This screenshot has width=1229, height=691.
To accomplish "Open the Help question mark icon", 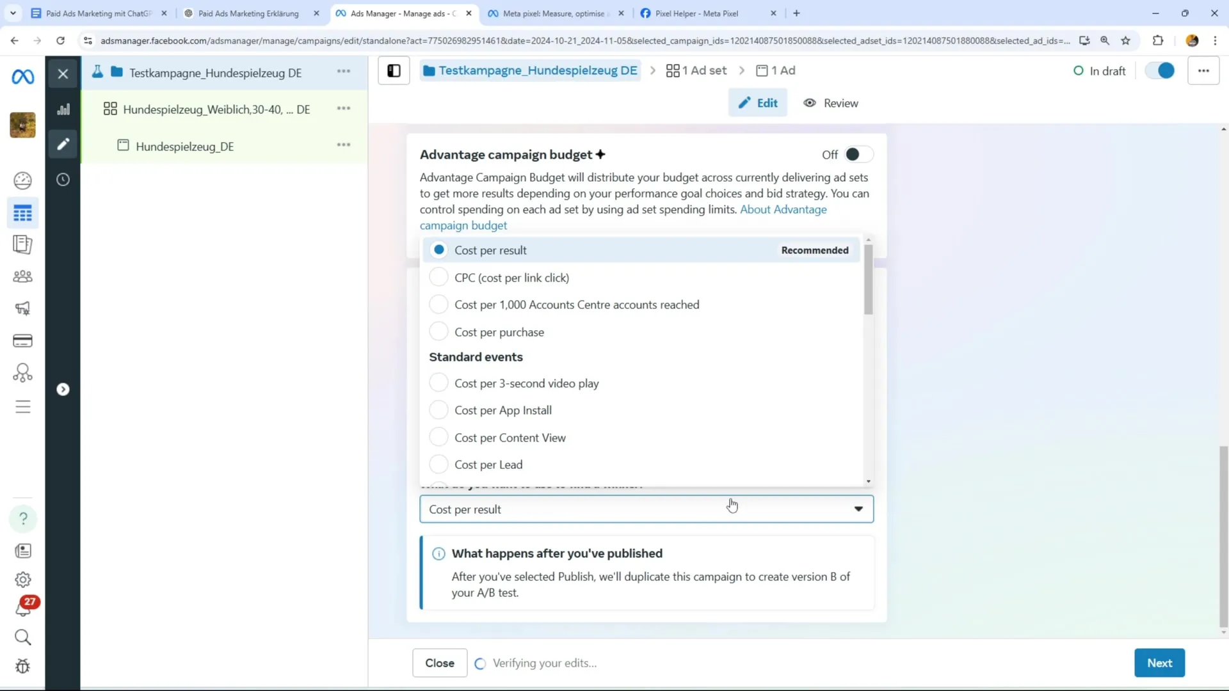I will pyautogui.click(x=23, y=519).
